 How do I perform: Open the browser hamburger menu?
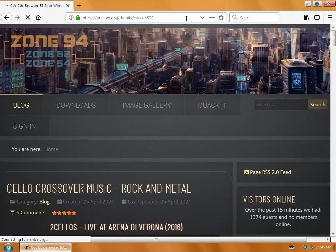330,18
